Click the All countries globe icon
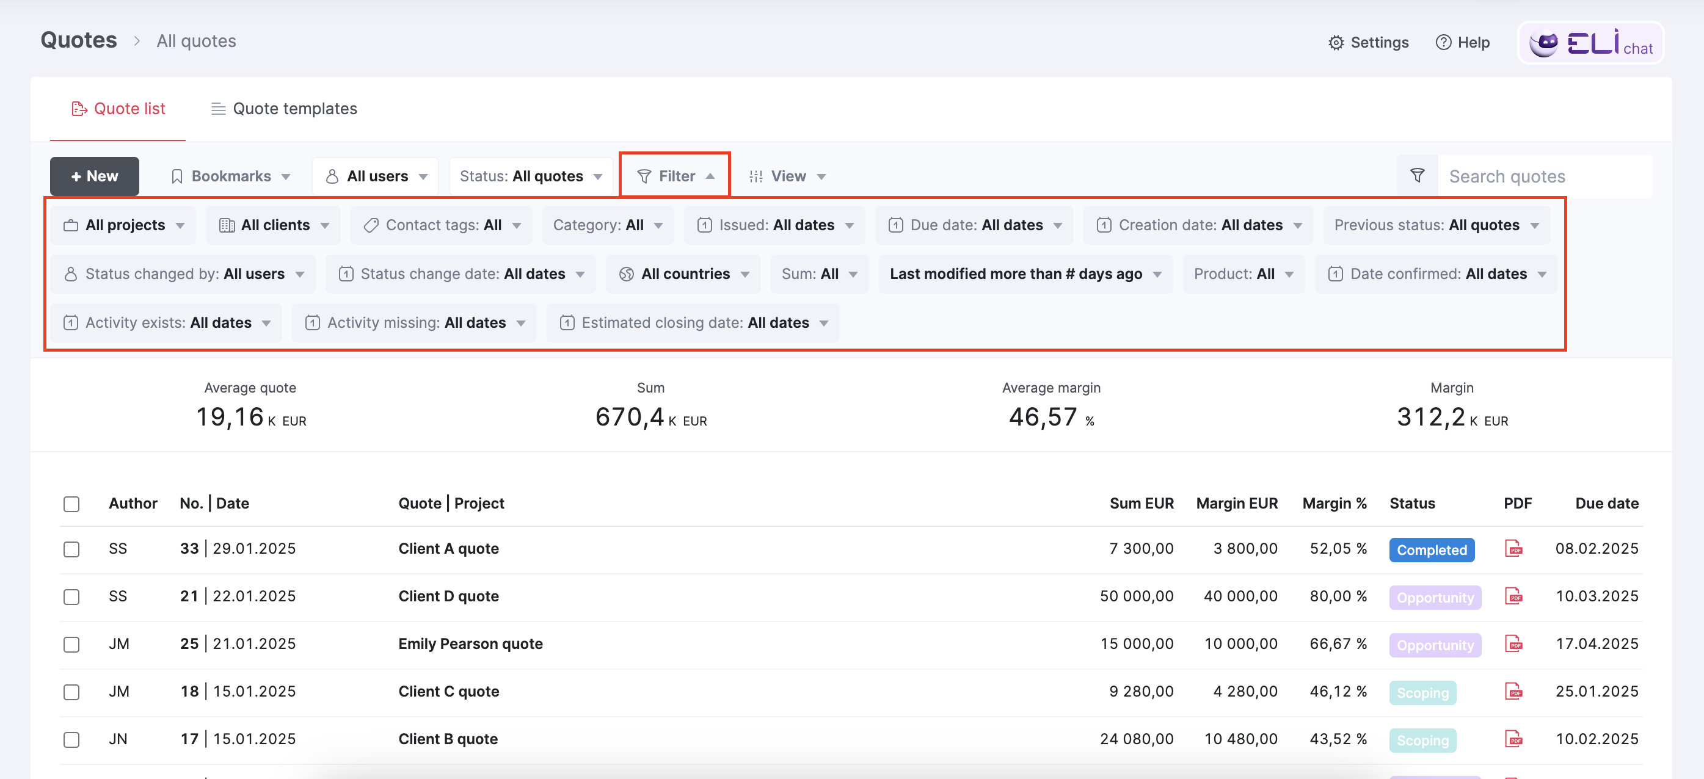The image size is (1704, 779). point(627,275)
